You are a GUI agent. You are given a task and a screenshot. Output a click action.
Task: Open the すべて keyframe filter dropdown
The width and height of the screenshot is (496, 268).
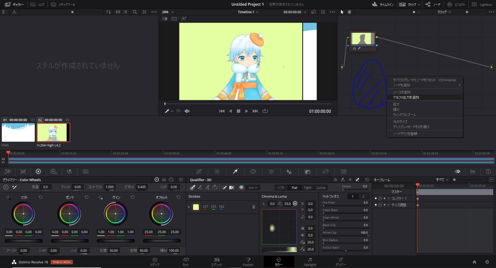[442, 180]
